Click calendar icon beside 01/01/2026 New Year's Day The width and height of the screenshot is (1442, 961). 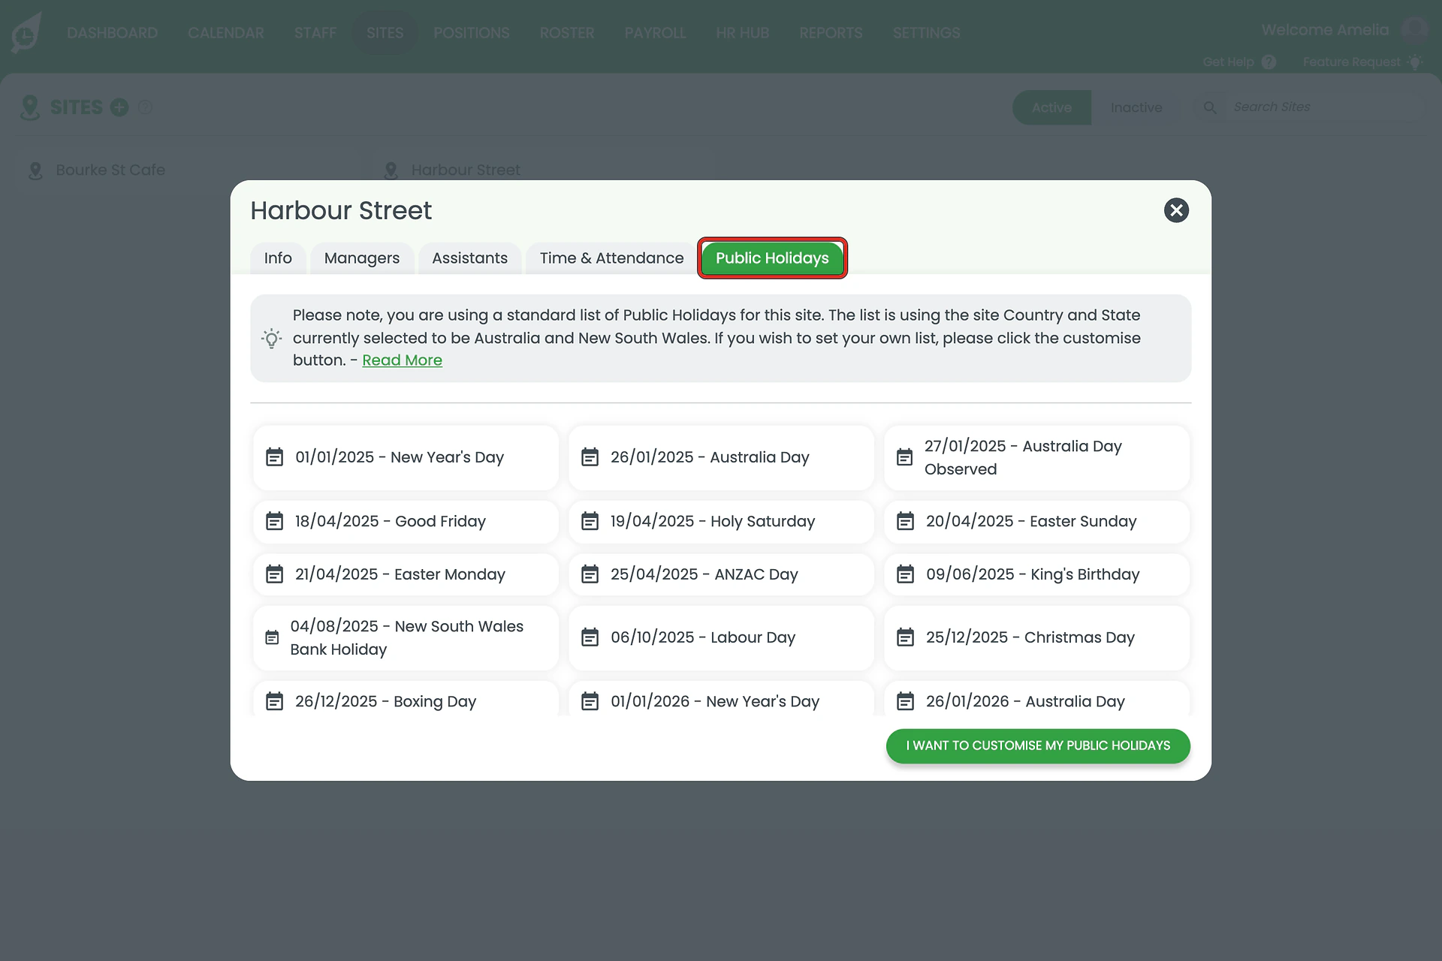[x=590, y=701]
